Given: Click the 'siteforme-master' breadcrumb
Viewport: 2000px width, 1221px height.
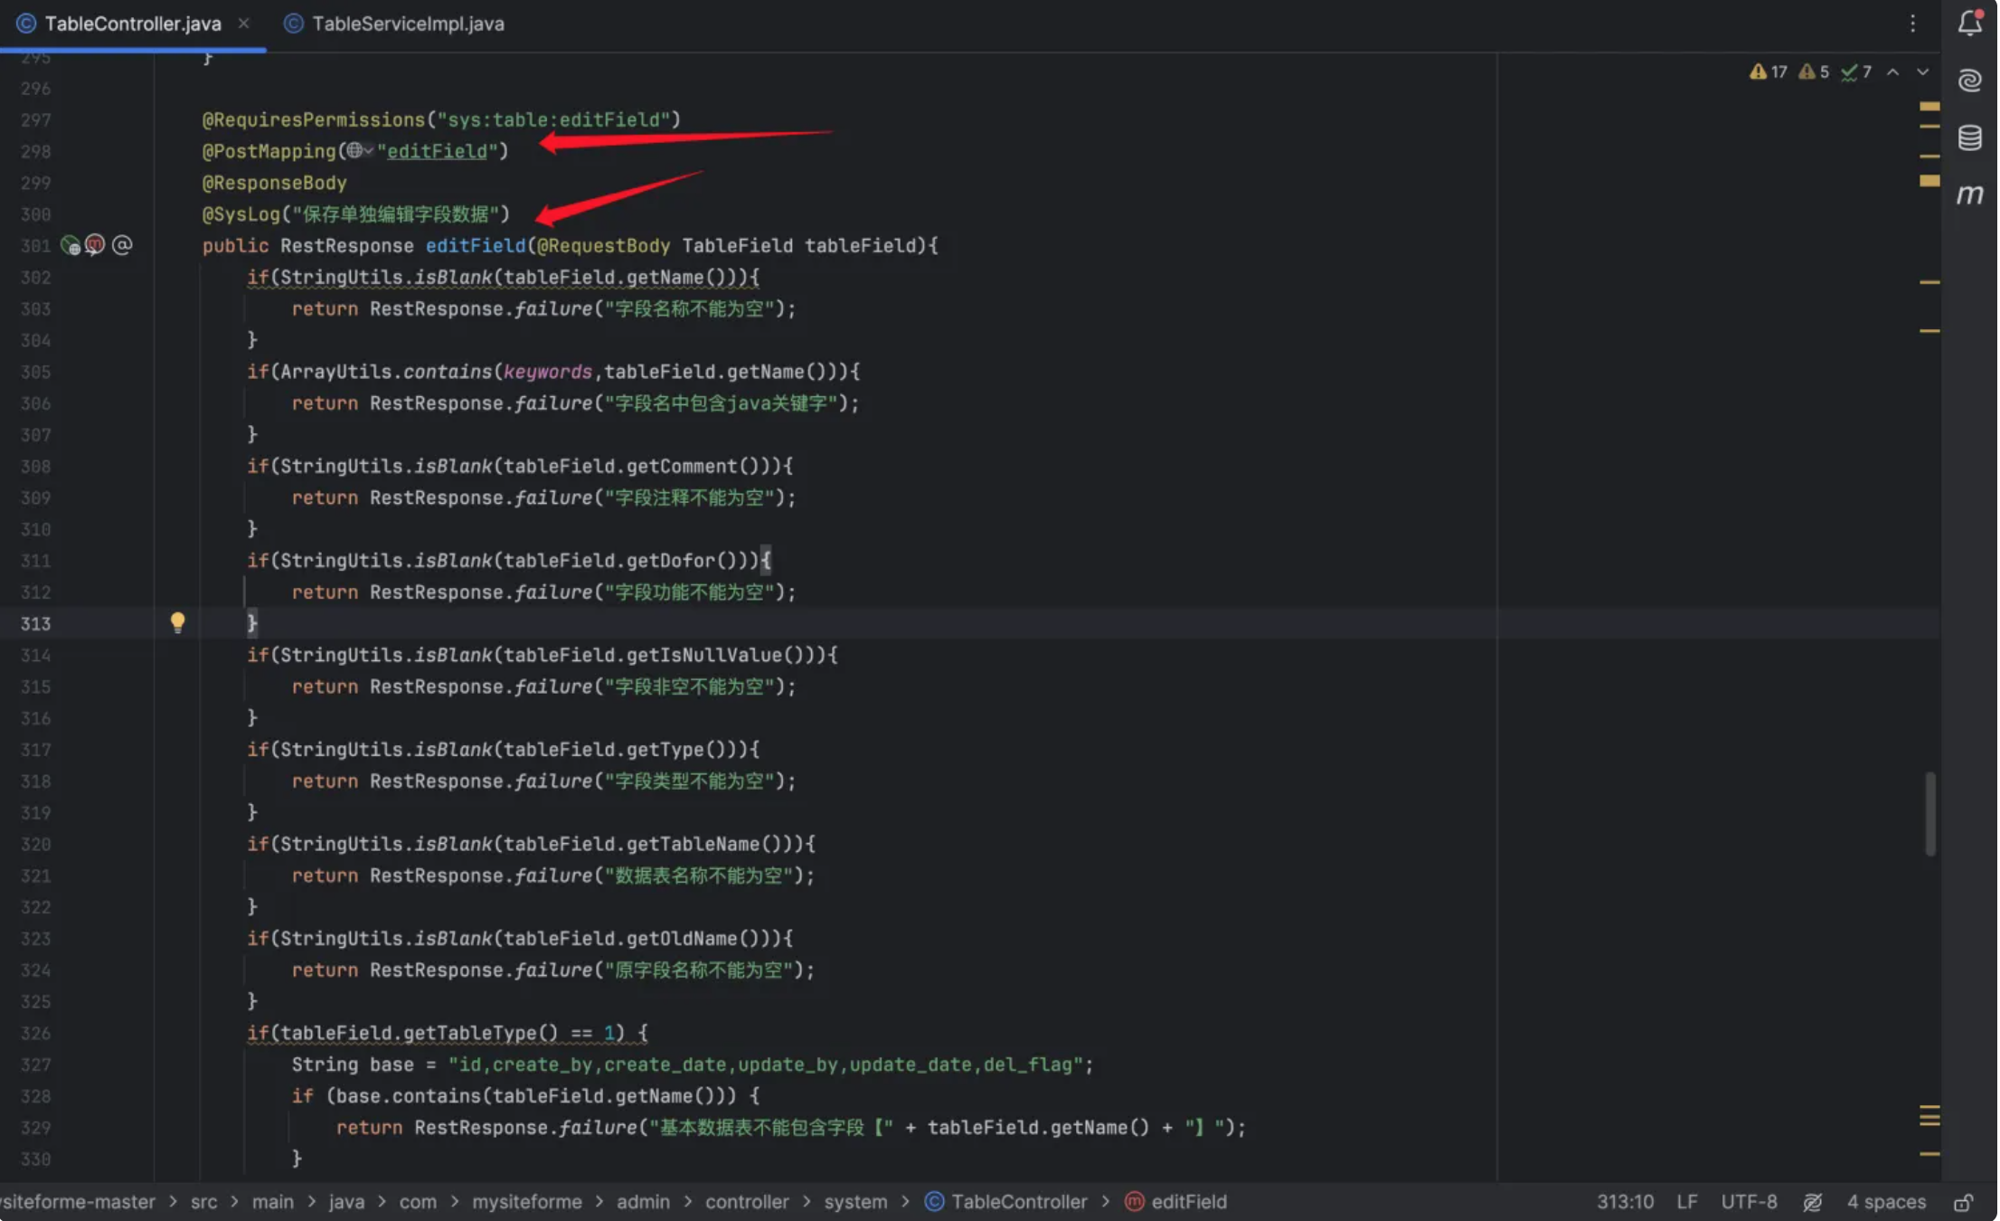Looking at the screenshot, I should [78, 1201].
